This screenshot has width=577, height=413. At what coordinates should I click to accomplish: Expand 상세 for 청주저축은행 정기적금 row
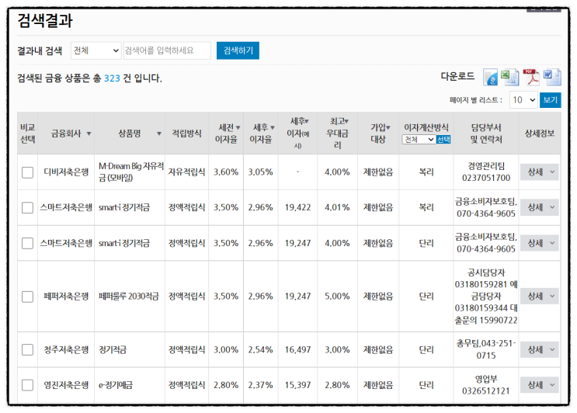(540, 349)
